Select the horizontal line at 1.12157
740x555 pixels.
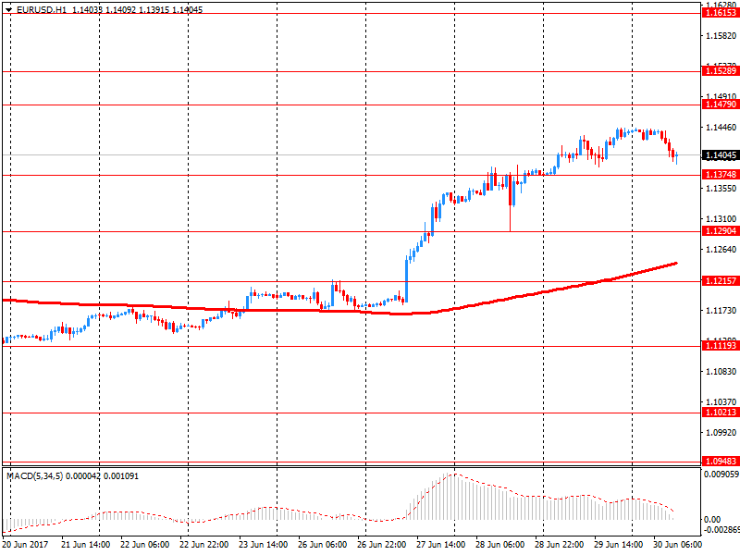coord(351,282)
